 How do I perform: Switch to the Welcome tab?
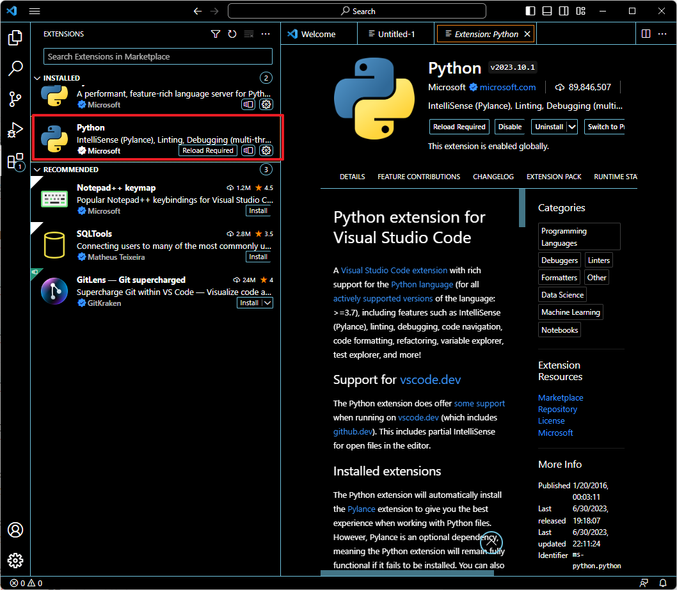(x=319, y=34)
